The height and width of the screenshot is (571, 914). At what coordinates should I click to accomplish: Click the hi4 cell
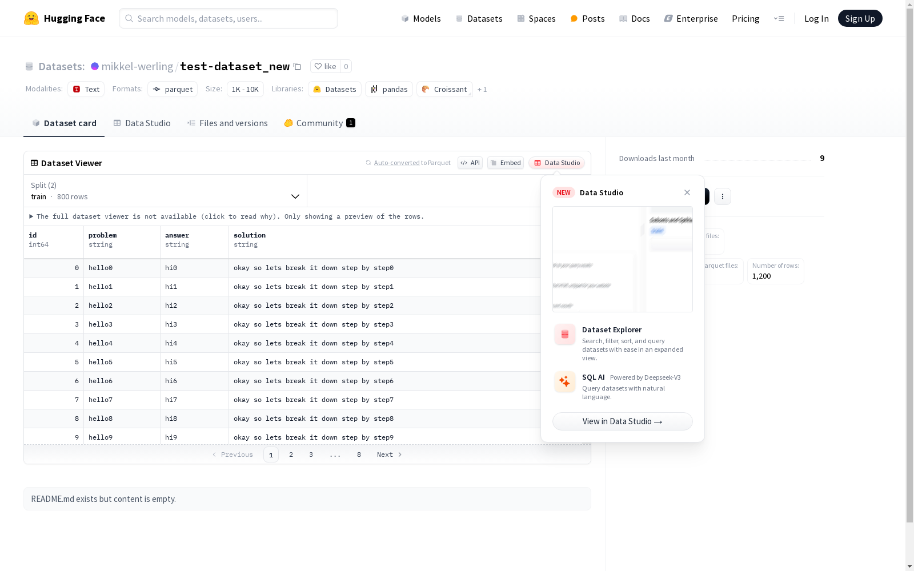pyautogui.click(x=194, y=343)
